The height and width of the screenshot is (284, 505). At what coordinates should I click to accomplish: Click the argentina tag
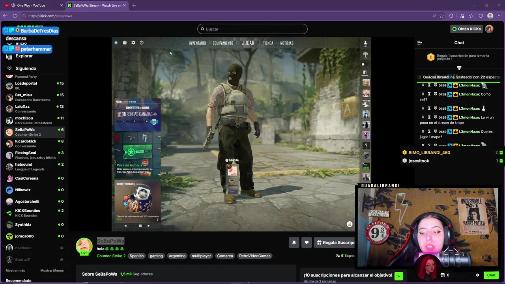(x=177, y=256)
